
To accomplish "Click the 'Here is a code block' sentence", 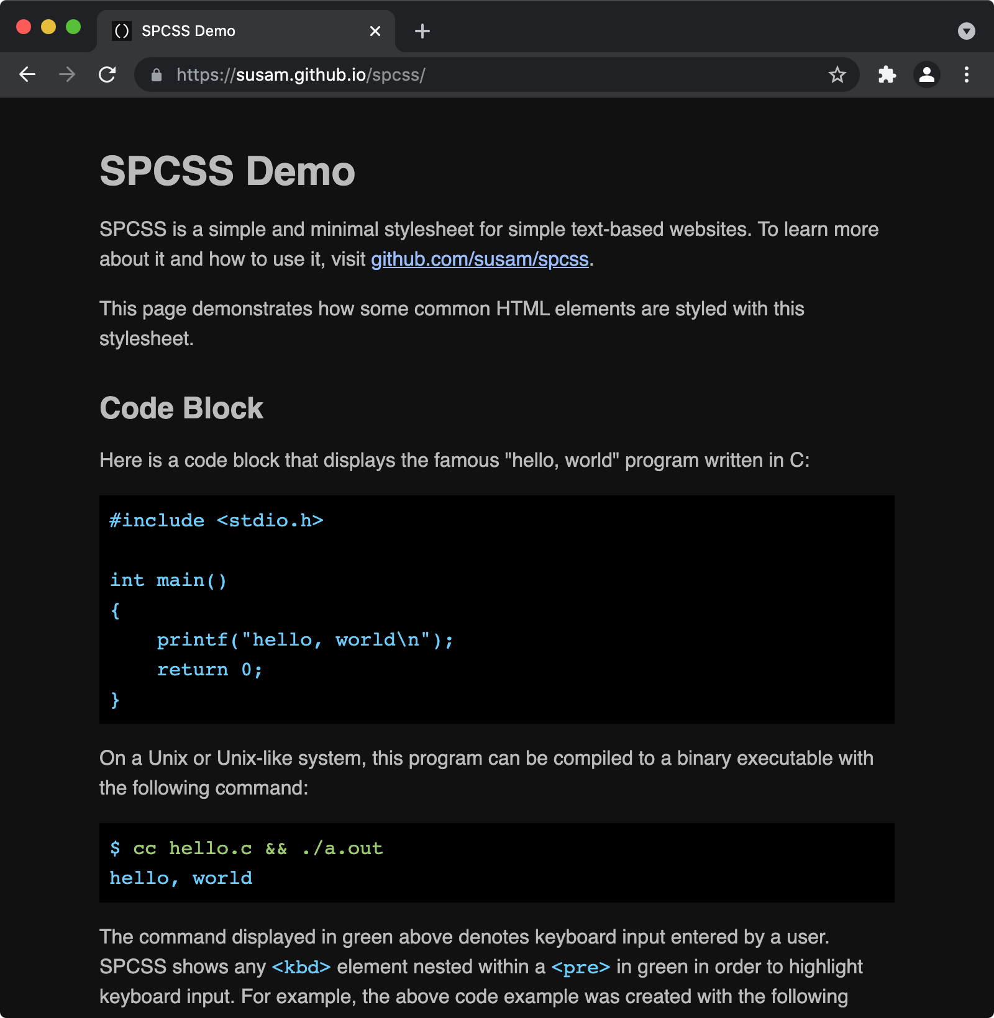I will (x=455, y=461).
